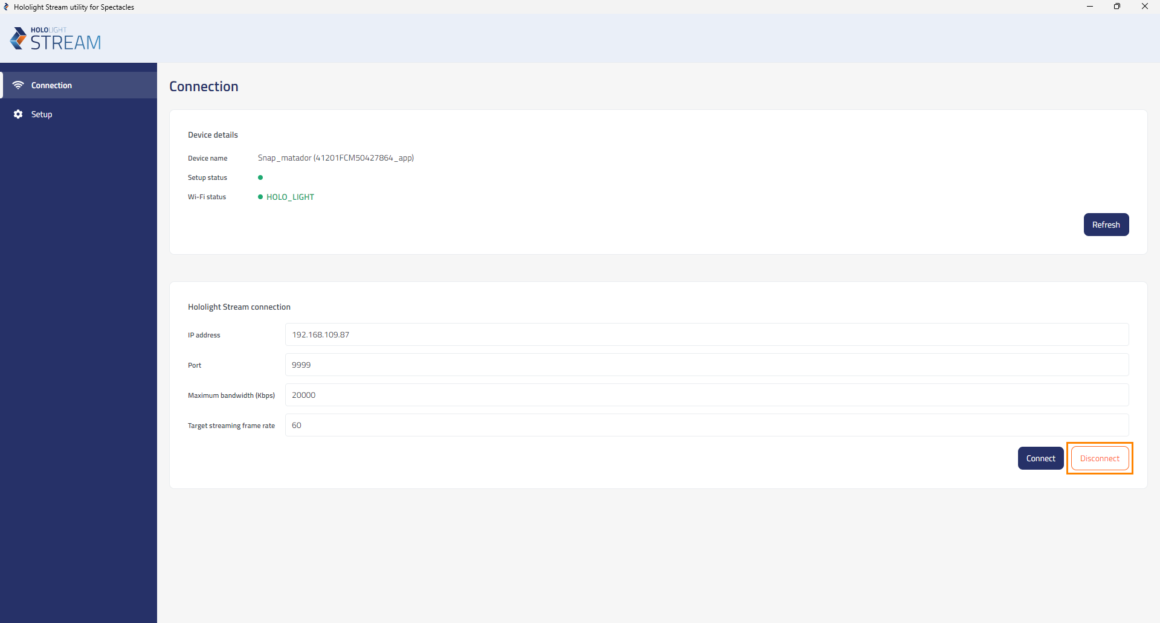Screen dimensions: 1160x623
Task: Refresh the device details
Action: click(1106, 225)
